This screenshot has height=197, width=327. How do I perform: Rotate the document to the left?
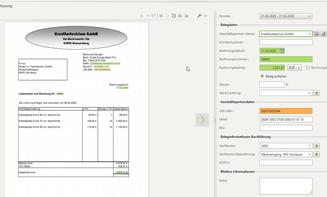(x=180, y=16)
